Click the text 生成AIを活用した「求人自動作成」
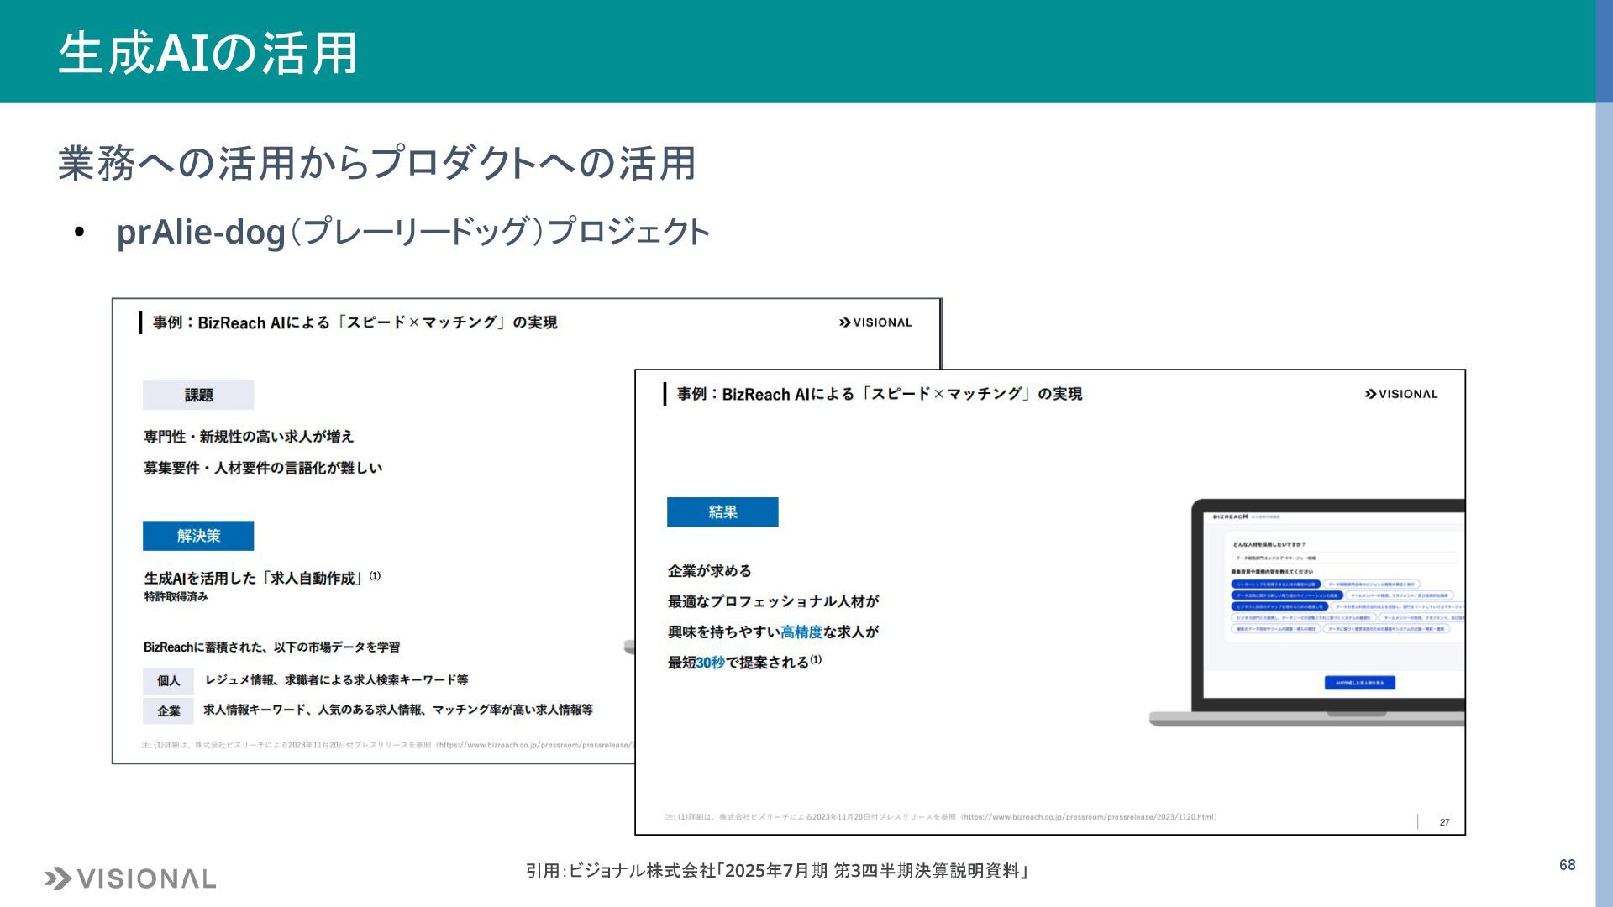 (x=256, y=578)
